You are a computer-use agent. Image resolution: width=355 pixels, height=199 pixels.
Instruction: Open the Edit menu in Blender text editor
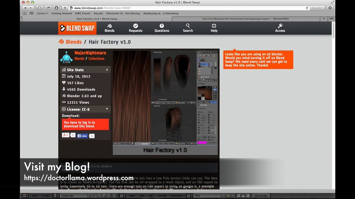tap(151, 195)
